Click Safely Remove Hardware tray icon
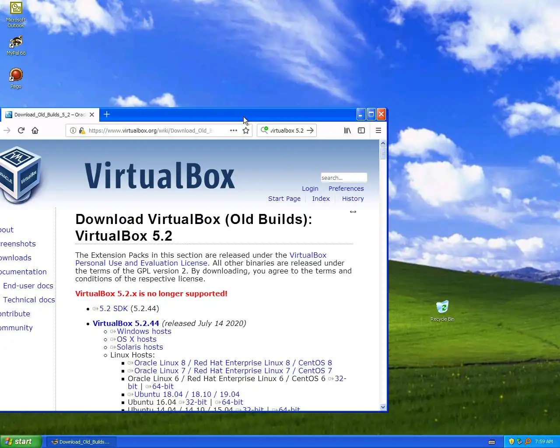 (x=520, y=441)
